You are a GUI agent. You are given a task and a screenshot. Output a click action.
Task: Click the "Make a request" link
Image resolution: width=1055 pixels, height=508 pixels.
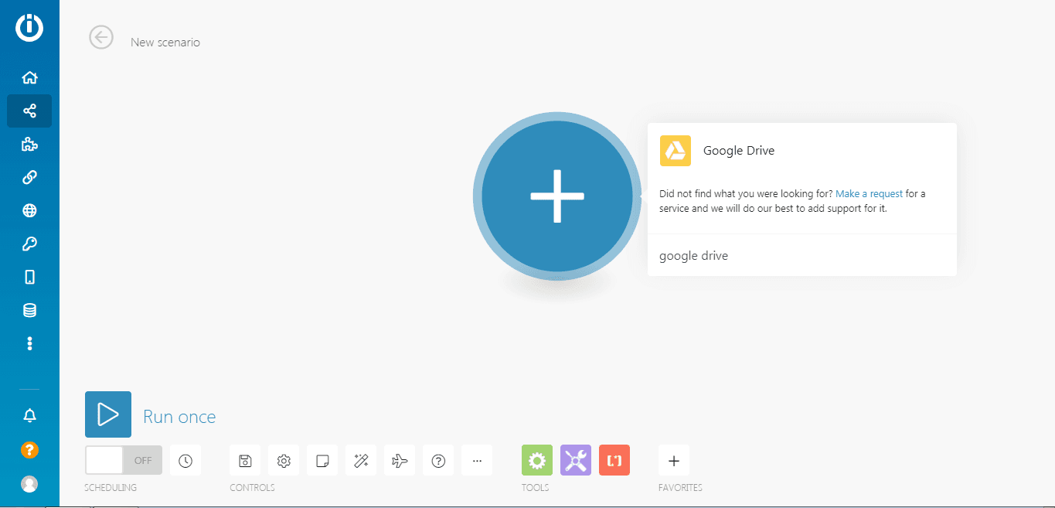869,193
